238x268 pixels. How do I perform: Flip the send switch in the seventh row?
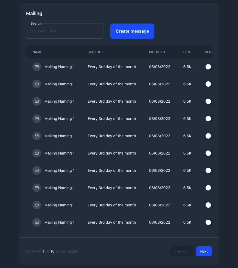[x=208, y=170]
